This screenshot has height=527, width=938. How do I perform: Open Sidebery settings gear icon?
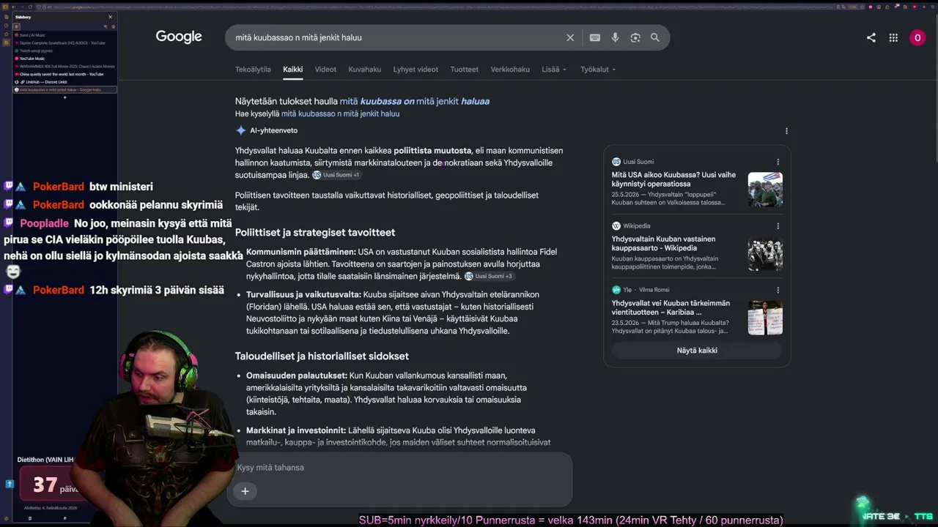click(113, 26)
